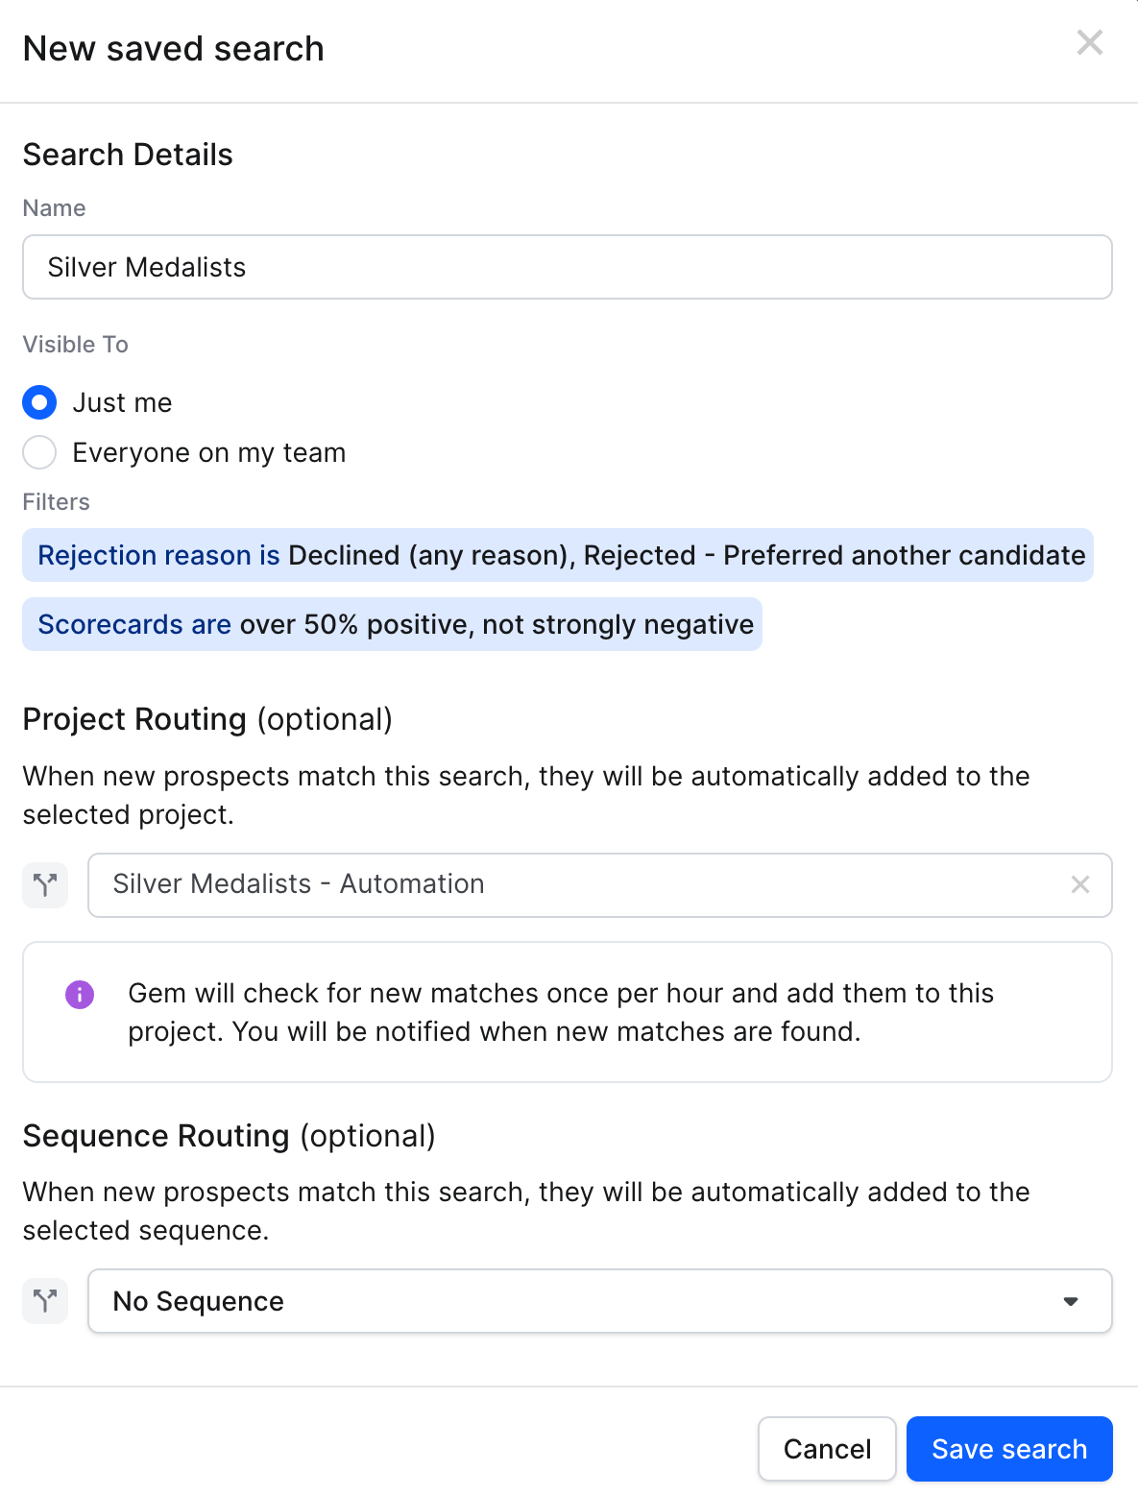Screen dimensions: 1138x1495
Task: Click the purple info icon
Action: (x=80, y=995)
